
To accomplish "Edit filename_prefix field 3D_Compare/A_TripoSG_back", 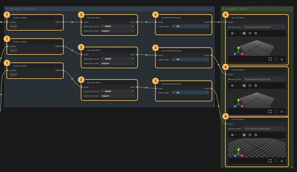I will tap(264, 129).
